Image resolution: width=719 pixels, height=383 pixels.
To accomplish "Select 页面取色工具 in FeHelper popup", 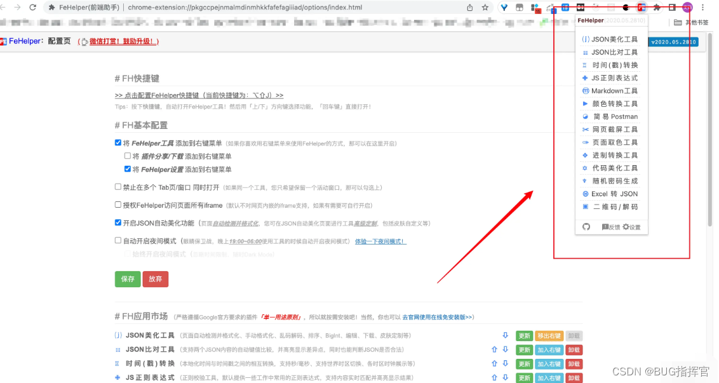I will [x=610, y=142].
